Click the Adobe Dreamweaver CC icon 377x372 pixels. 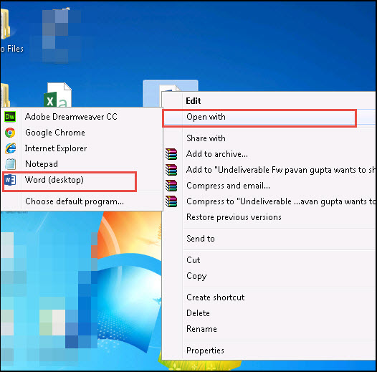[x=10, y=117]
